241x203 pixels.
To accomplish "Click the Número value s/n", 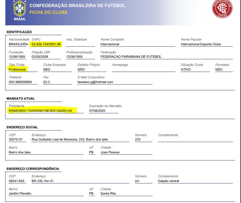I will pos(137,181).
